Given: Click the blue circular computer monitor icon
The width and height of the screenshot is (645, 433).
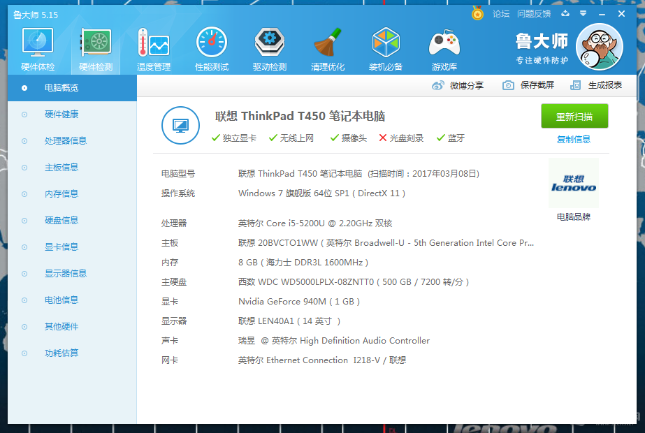Looking at the screenshot, I should click(x=180, y=126).
